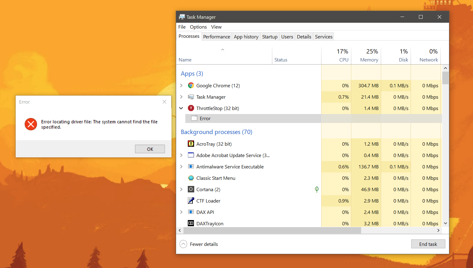Sort processes by Memory column header

(x=366, y=56)
